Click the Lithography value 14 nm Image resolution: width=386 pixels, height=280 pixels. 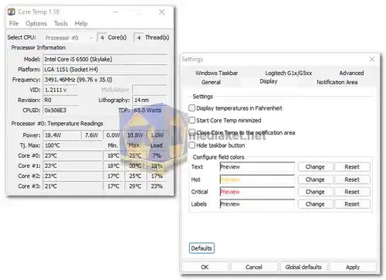click(x=150, y=100)
